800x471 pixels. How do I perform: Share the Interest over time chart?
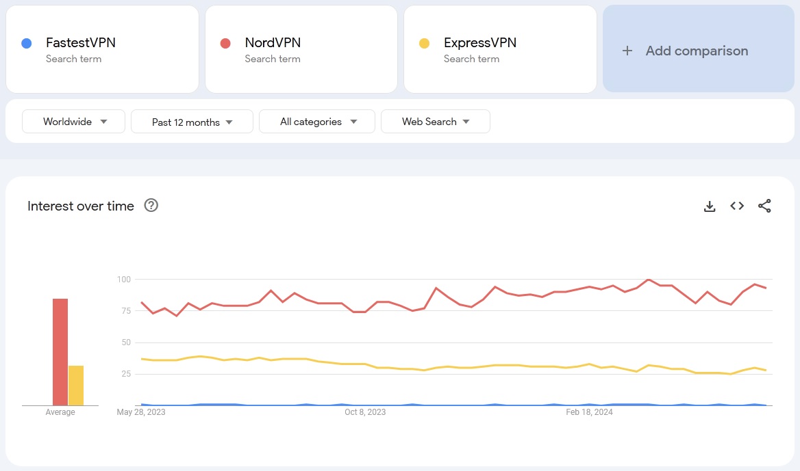tap(764, 206)
